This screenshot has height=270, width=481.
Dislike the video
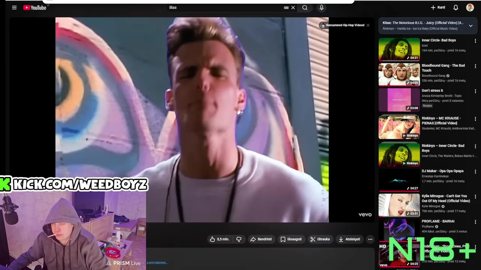pyautogui.click(x=239, y=239)
